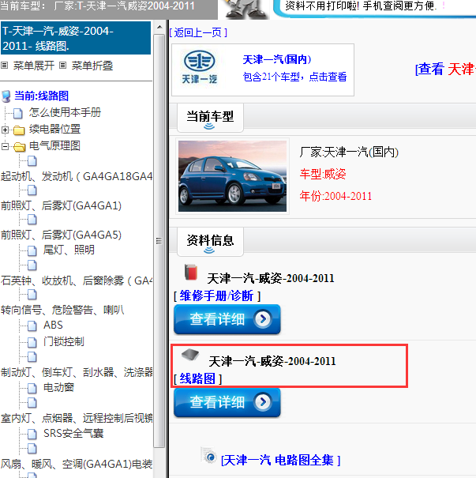Open 制动灯、倒车灯、刮水器 tree item
The height and width of the screenshot is (478, 476).
click(76, 372)
